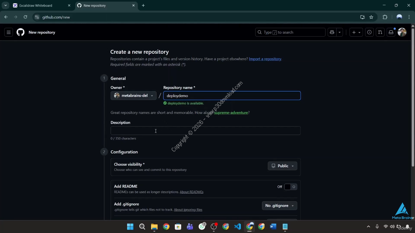Open the GitHub hamburger navigation menu
415x233 pixels.
tap(9, 32)
